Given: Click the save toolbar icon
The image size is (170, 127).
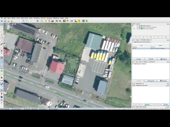Looking at the screenshot, I should [x=5, y=21].
